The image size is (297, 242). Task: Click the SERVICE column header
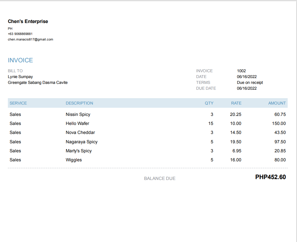pos(18,103)
